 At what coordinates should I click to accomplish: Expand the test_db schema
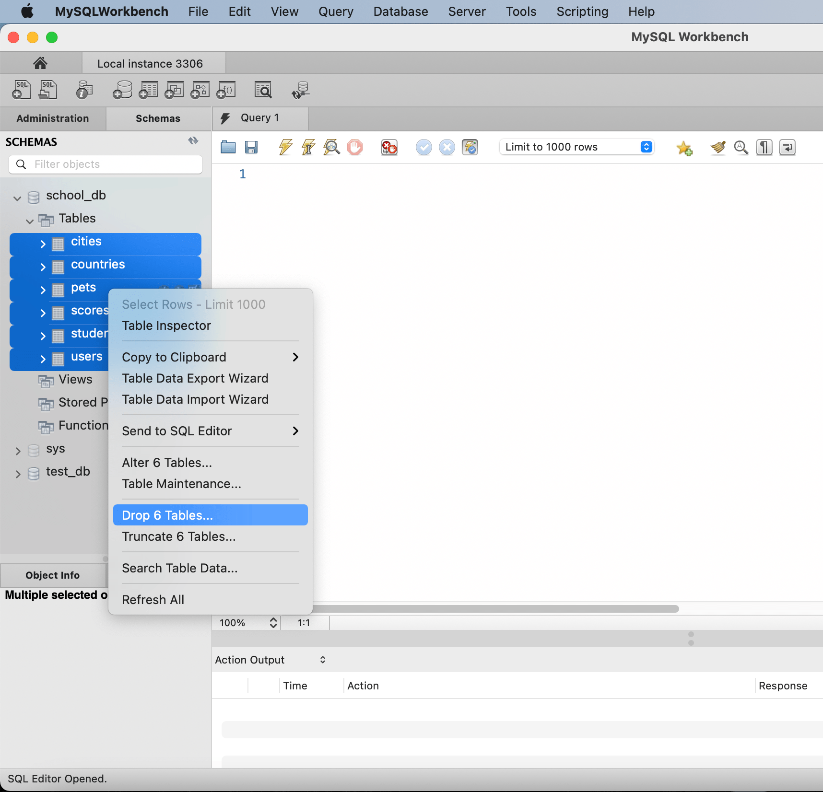pyautogui.click(x=18, y=474)
